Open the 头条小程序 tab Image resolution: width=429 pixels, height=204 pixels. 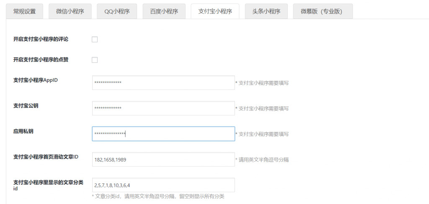(x=266, y=11)
